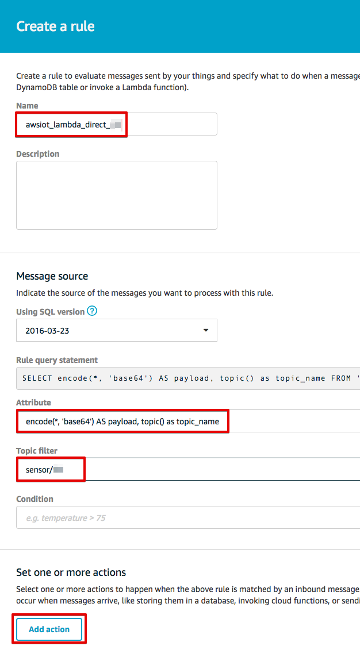
Task: Click the SELECT encode rule query statement box
Action: (188, 378)
